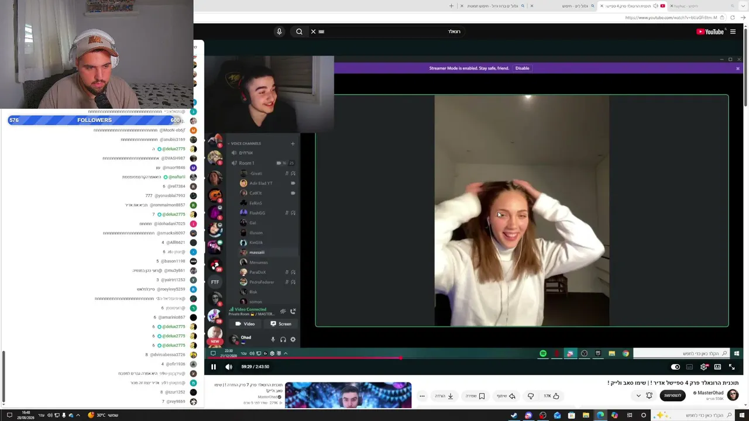Dismiss the Streamer Mode banner

tap(738, 68)
